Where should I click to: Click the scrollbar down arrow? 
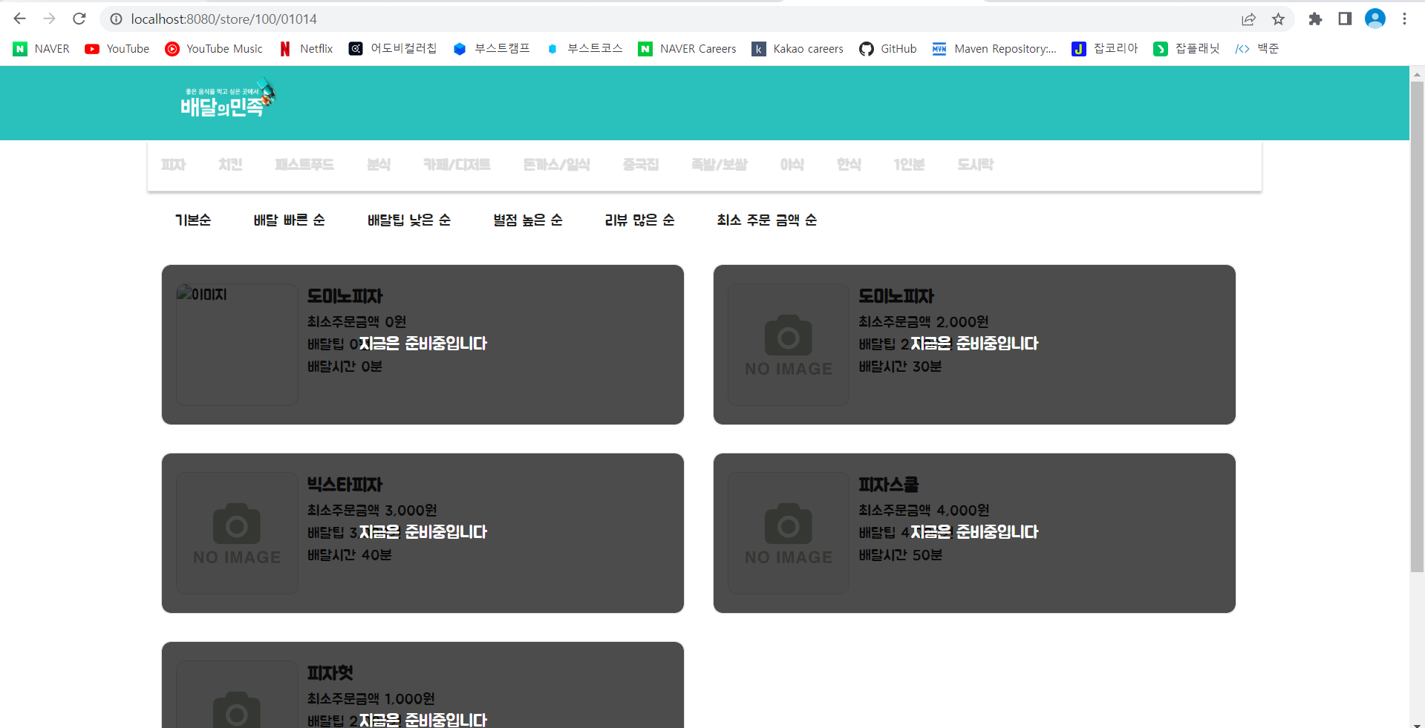pos(1417,724)
